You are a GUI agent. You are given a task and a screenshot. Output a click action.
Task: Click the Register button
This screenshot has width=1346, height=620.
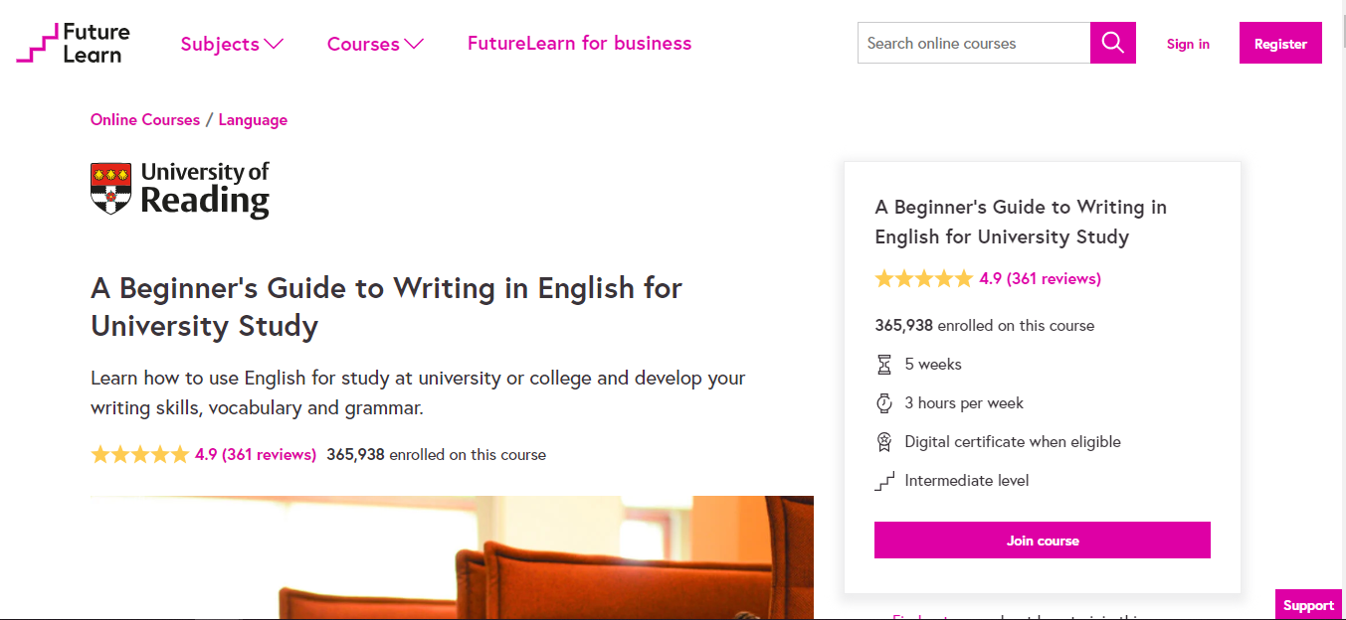click(1280, 43)
